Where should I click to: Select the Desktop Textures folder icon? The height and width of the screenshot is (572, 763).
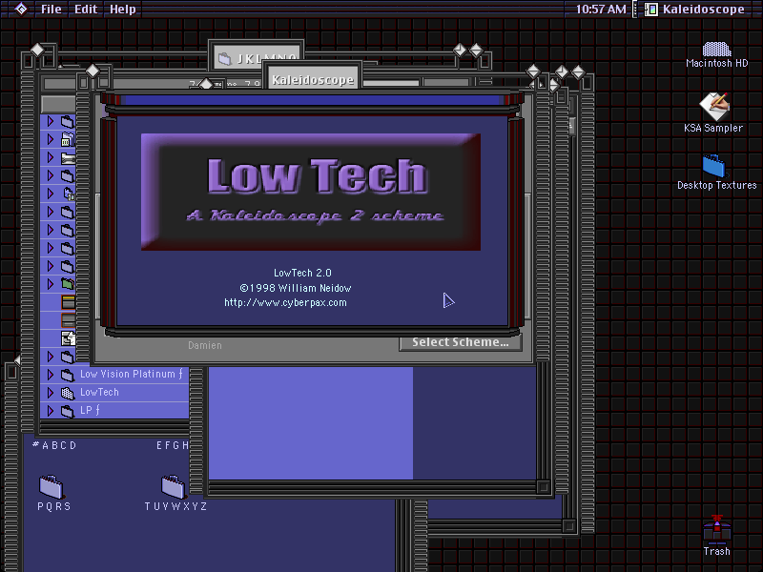coord(713,166)
